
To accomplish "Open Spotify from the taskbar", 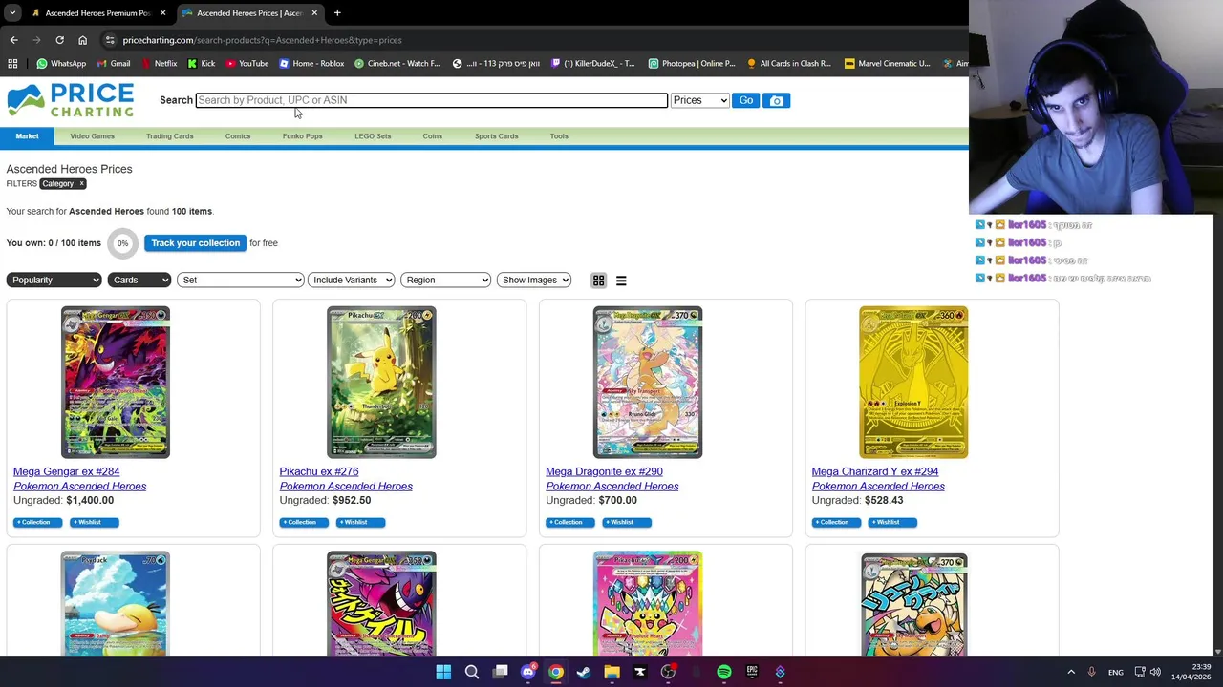I will (724, 672).
